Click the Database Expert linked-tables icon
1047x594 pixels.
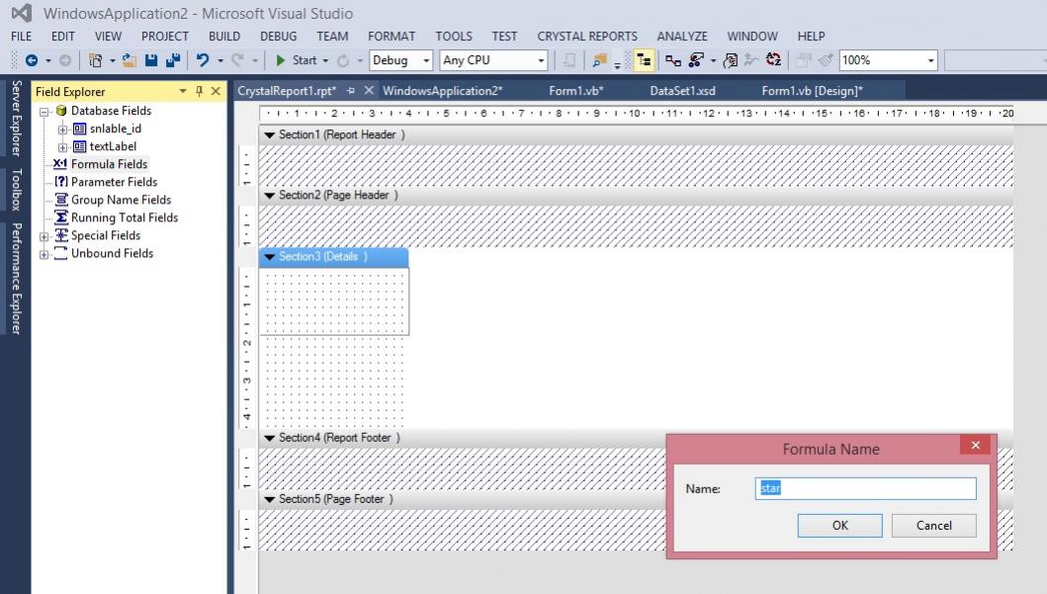pos(673,60)
